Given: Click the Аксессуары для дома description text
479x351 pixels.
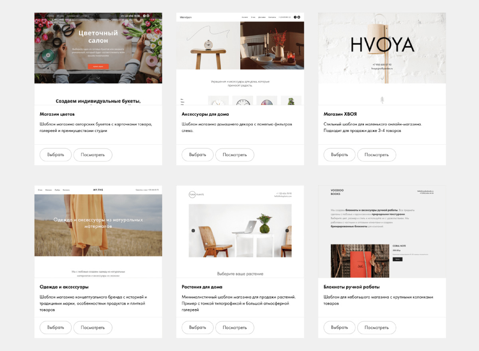Looking at the screenshot, I should pos(237,127).
